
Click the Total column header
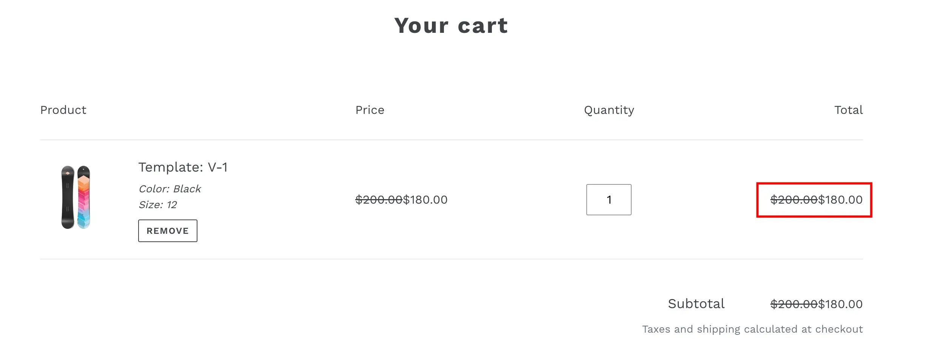(848, 110)
